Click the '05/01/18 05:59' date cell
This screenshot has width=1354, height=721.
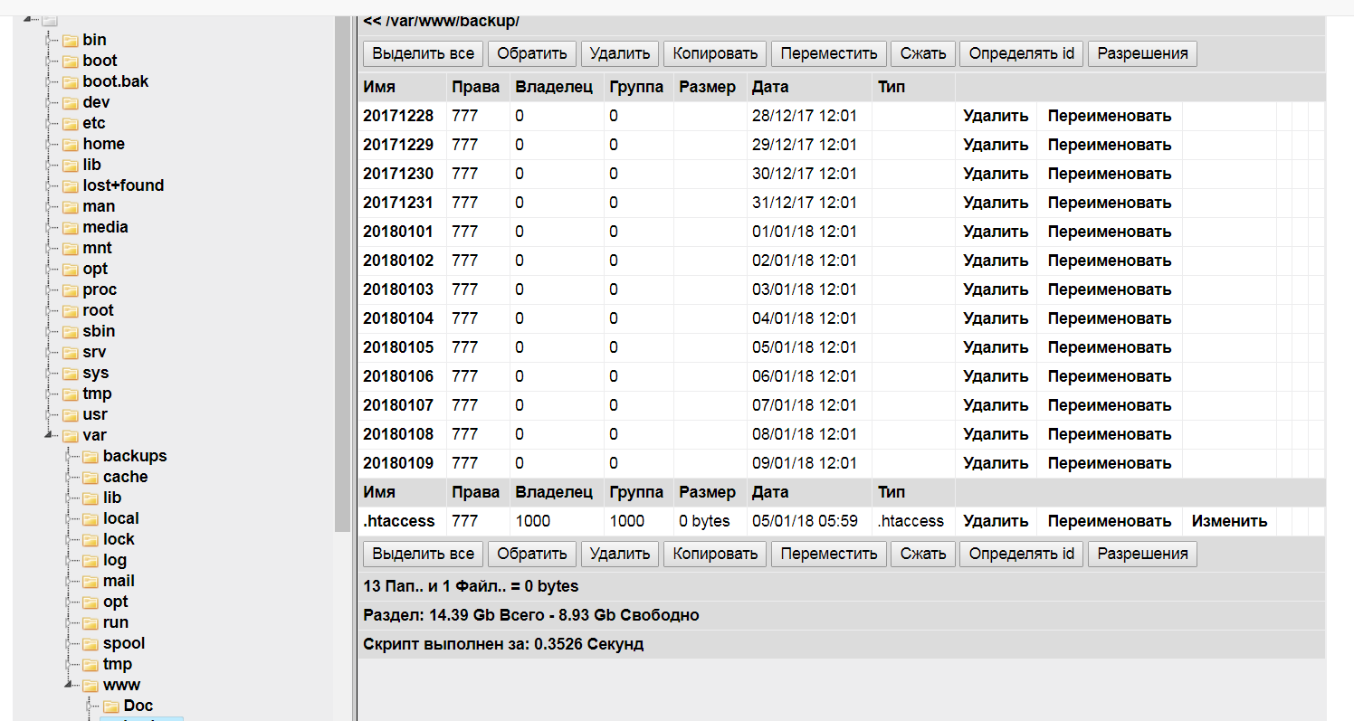coord(806,521)
